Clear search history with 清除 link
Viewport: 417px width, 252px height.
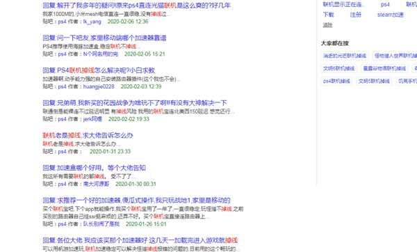pos(327,25)
